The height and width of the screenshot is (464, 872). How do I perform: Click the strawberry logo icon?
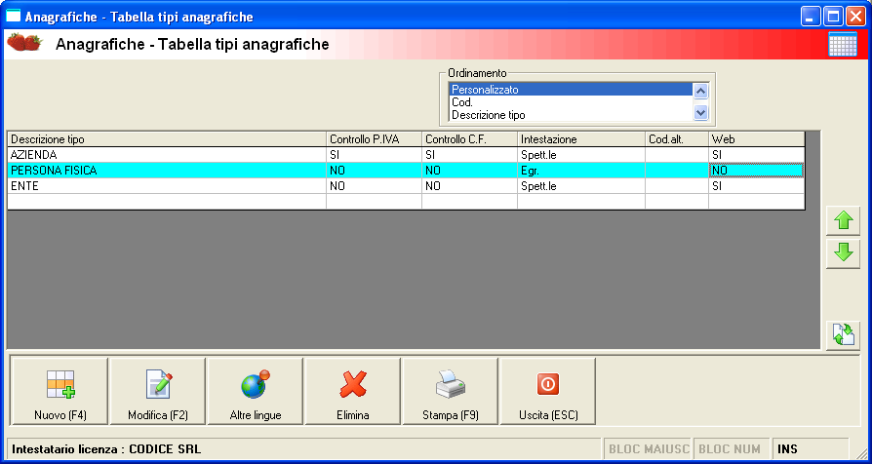click(x=24, y=43)
